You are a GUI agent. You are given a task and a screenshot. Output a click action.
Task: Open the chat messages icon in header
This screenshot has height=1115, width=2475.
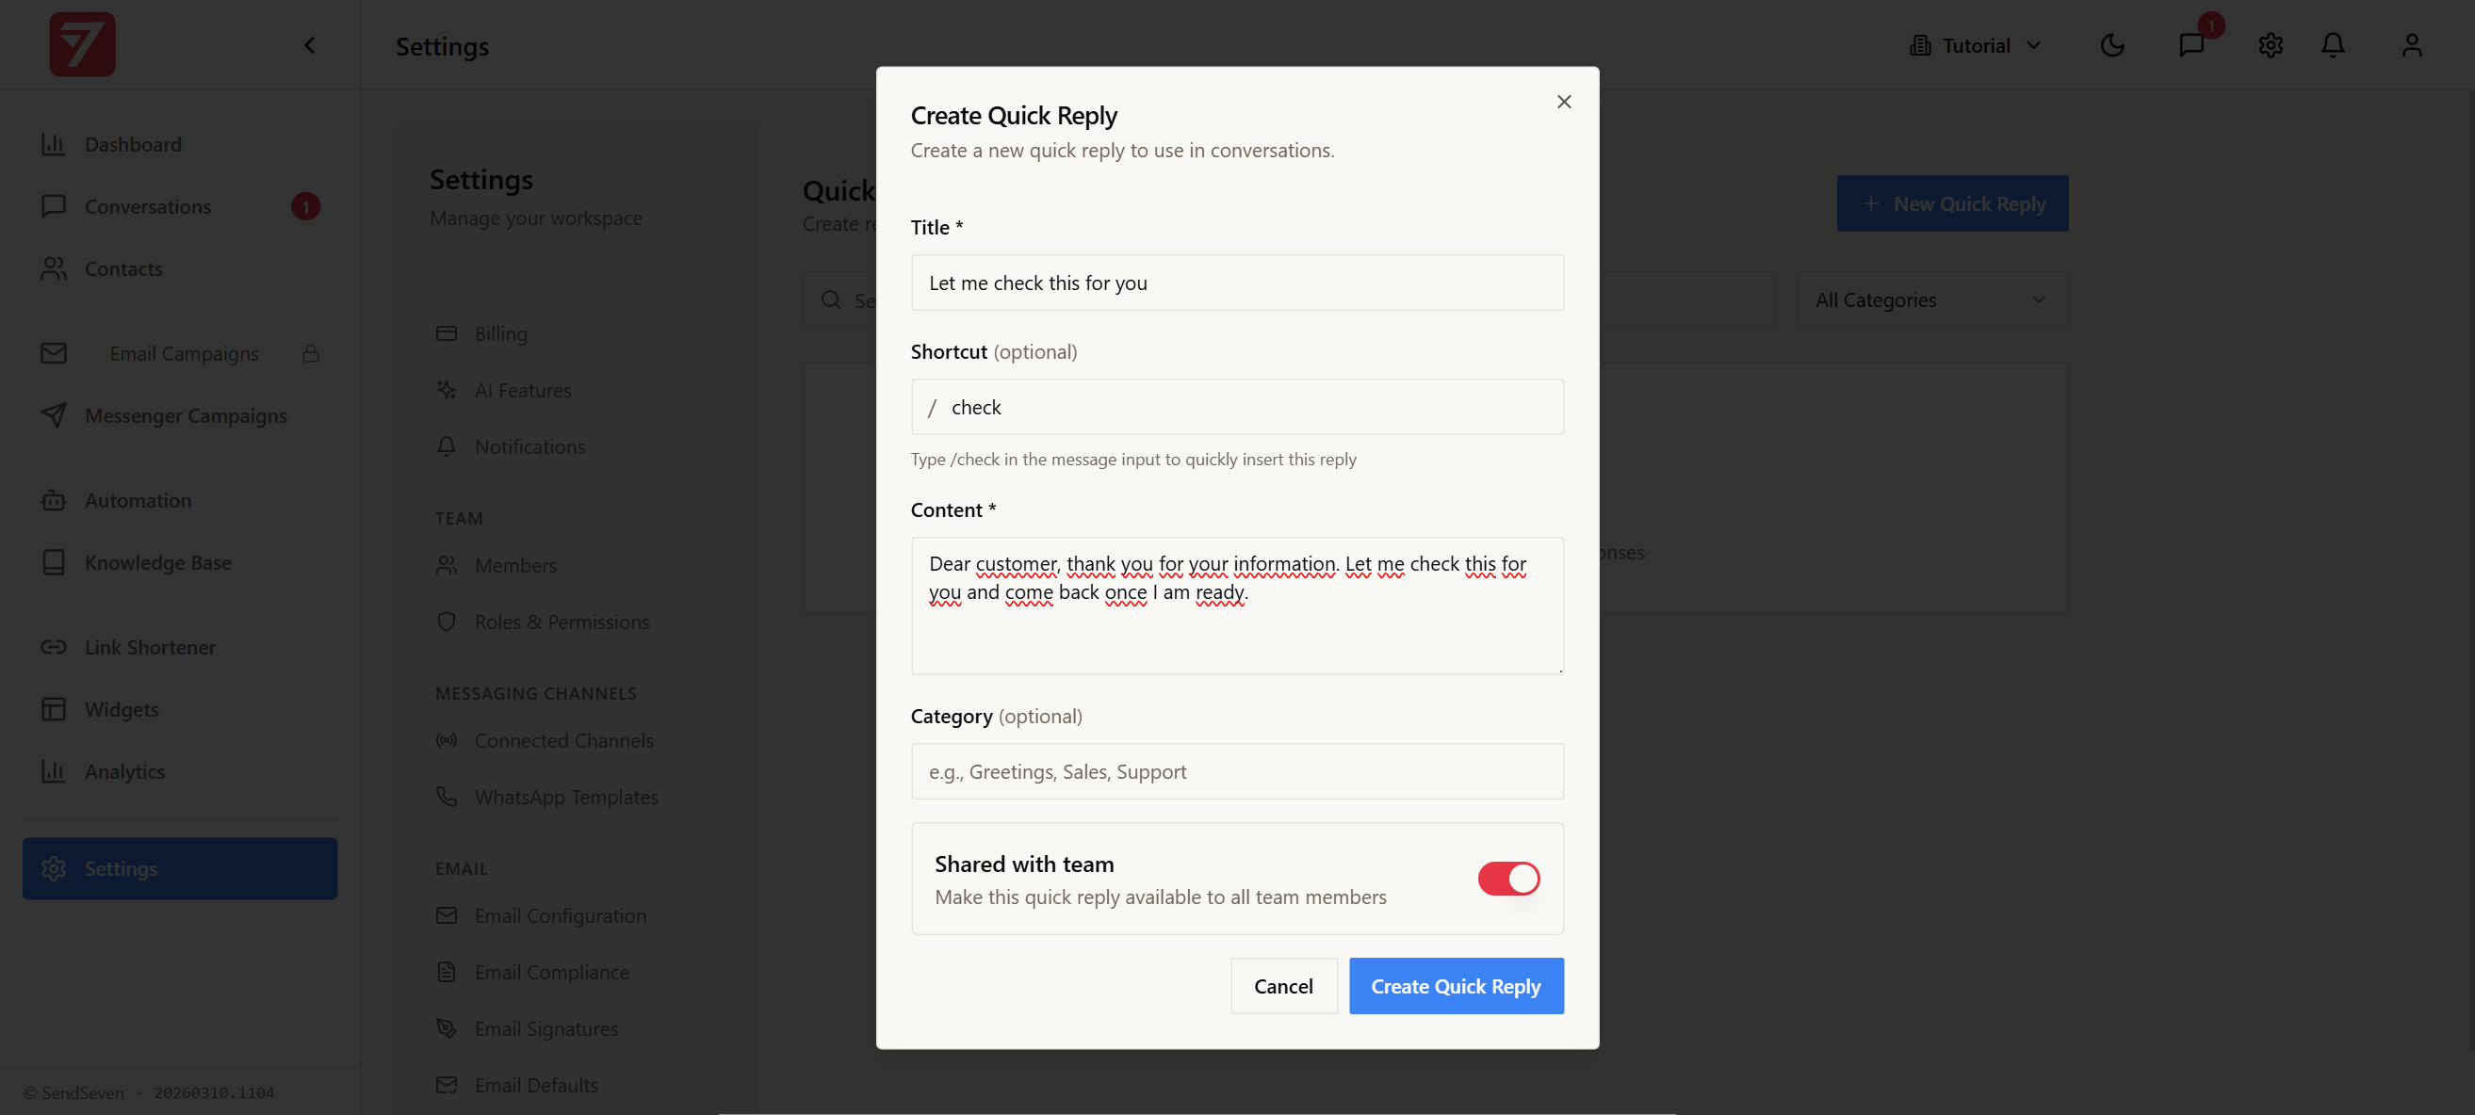(2190, 45)
